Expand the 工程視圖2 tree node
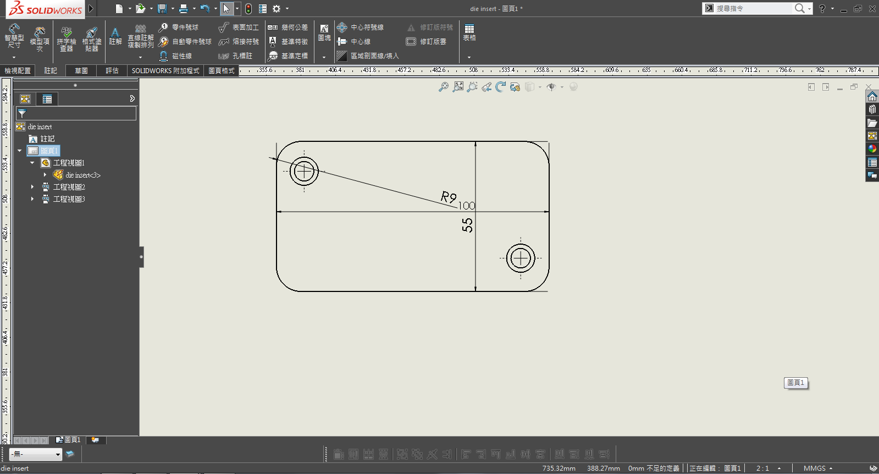The image size is (879, 474). click(32, 187)
